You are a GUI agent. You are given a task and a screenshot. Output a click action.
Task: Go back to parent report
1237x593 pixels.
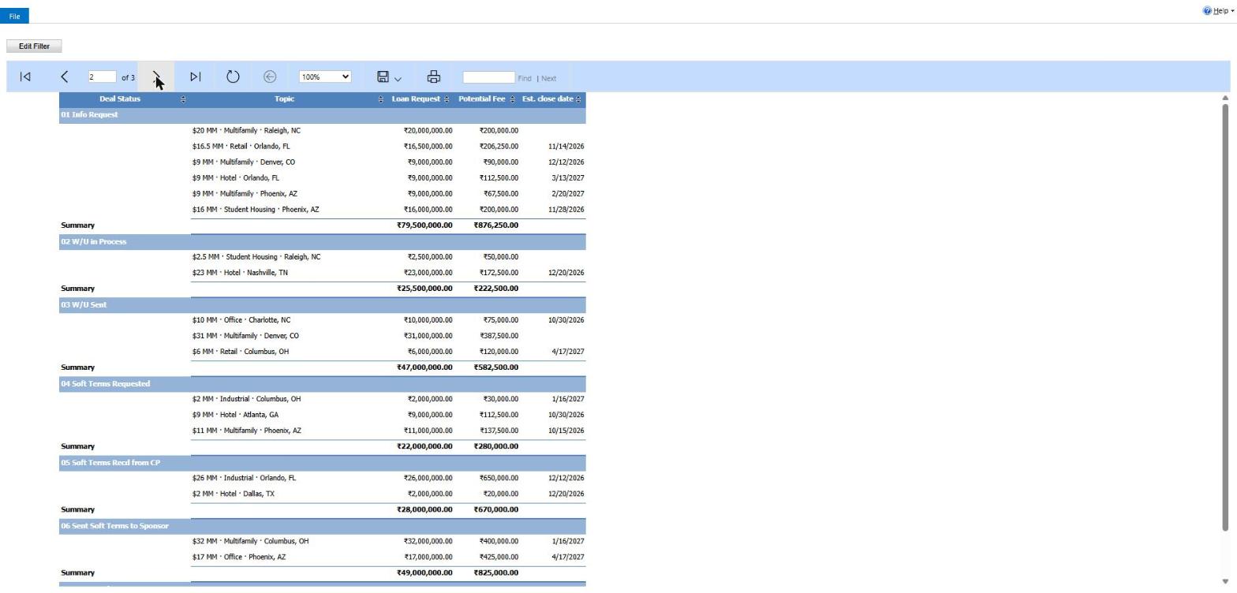tap(270, 76)
